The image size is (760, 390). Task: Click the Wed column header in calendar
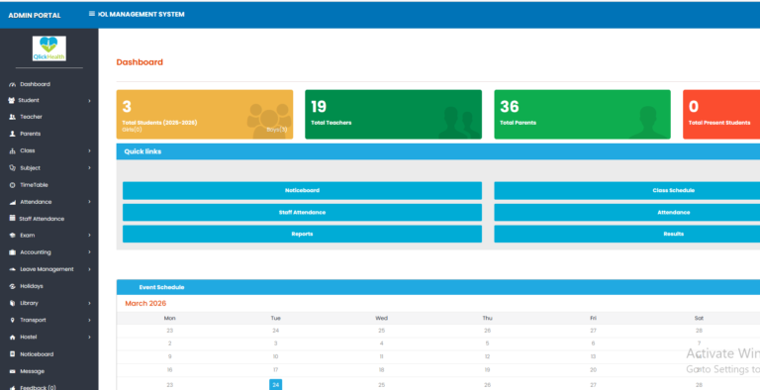pyautogui.click(x=381, y=318)
